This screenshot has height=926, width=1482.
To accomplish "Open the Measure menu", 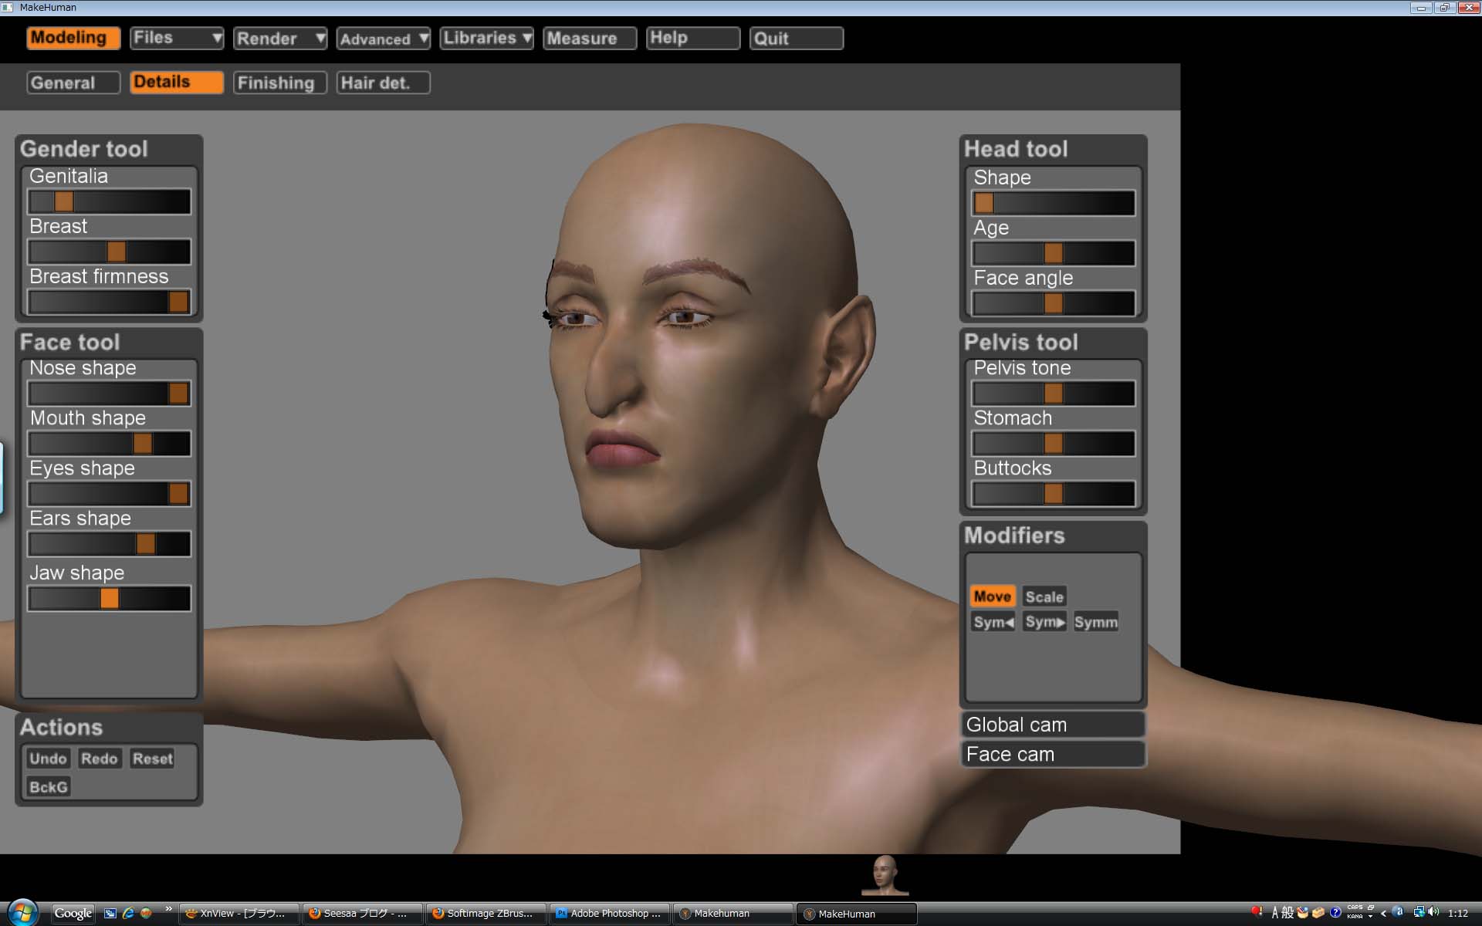I will (x=589, y=38).
